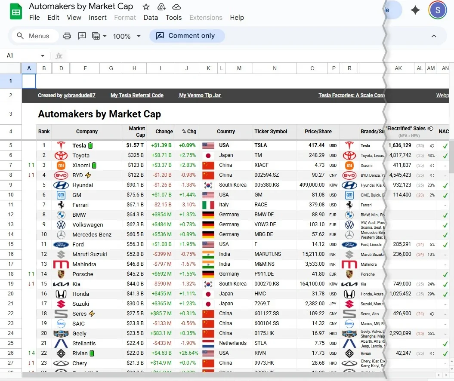
Task: Click the BMW roundel logo in Company column
Action: pos(61,215)
